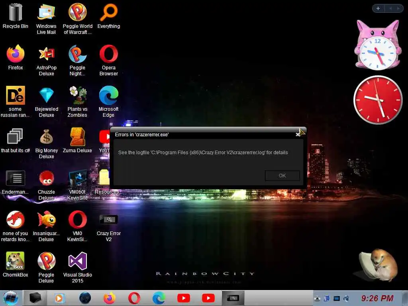Select 'that but its c#' icon

tap(16, 141)
